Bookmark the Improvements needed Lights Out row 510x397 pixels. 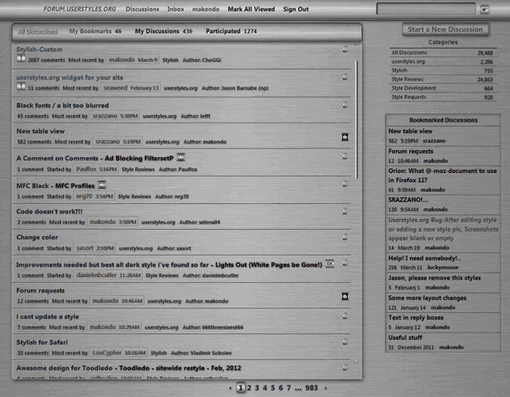(345, 263)
